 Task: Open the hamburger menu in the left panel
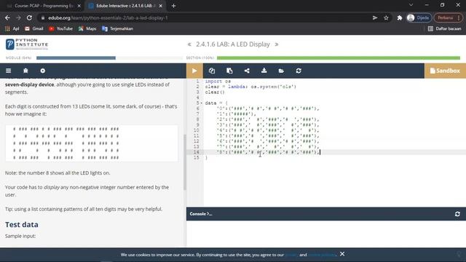(x=8, y=71)
